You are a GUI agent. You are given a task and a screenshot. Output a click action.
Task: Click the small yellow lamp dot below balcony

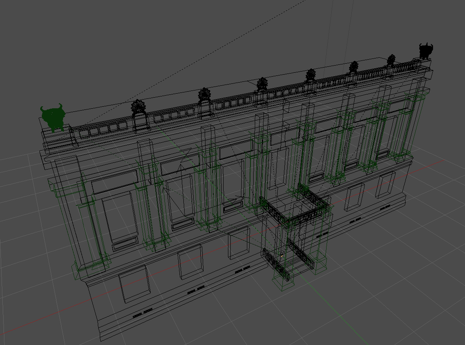pos(282,256)
